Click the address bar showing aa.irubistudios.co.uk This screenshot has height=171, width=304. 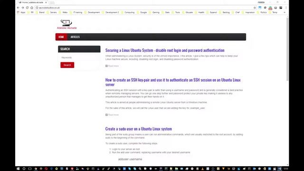(x=144, y=8)
